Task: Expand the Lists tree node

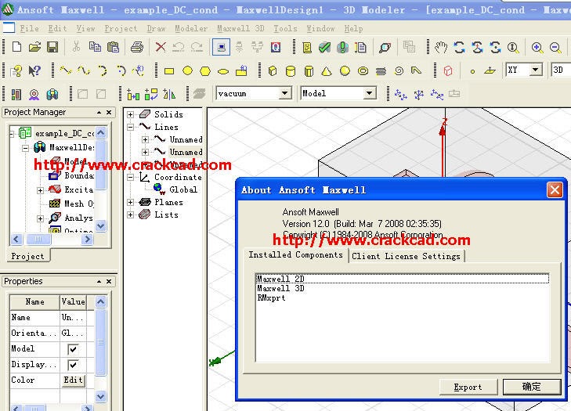Action: pyautogui.click(x=130, y=215)
